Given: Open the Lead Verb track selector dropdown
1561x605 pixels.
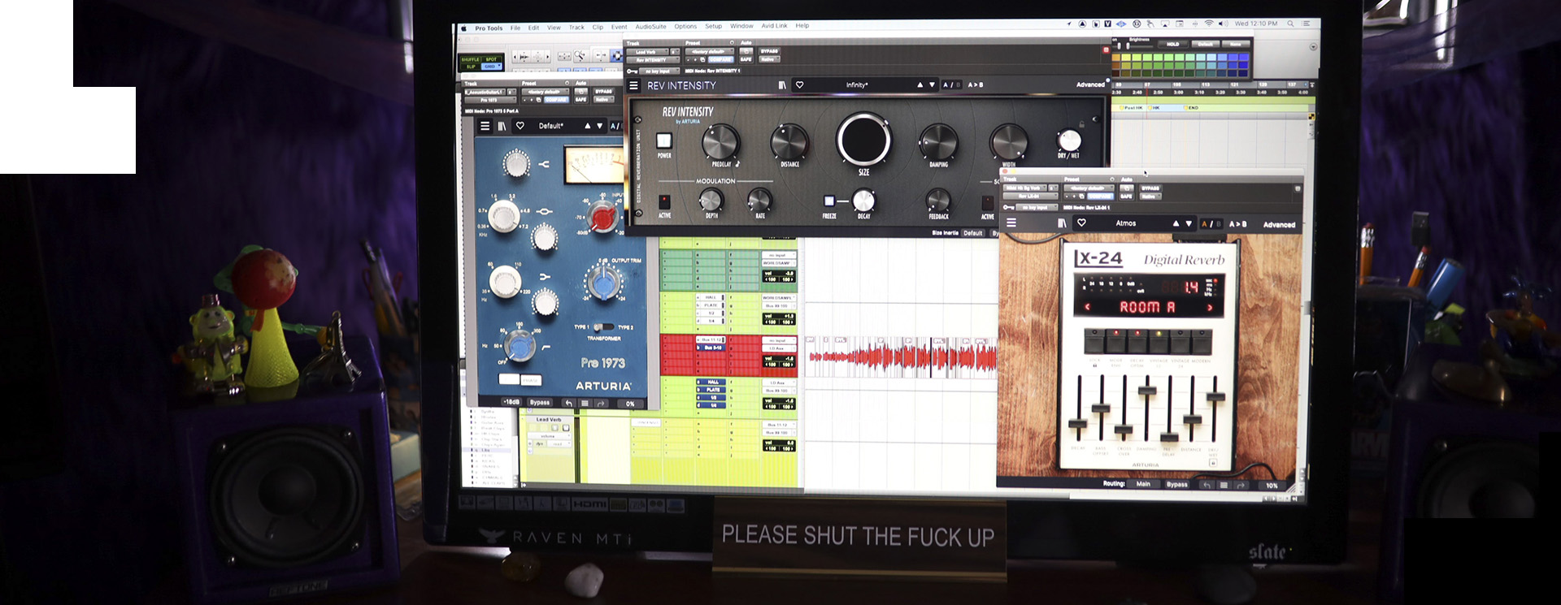Looking at the screenshot, I should [x=647, y=52].
